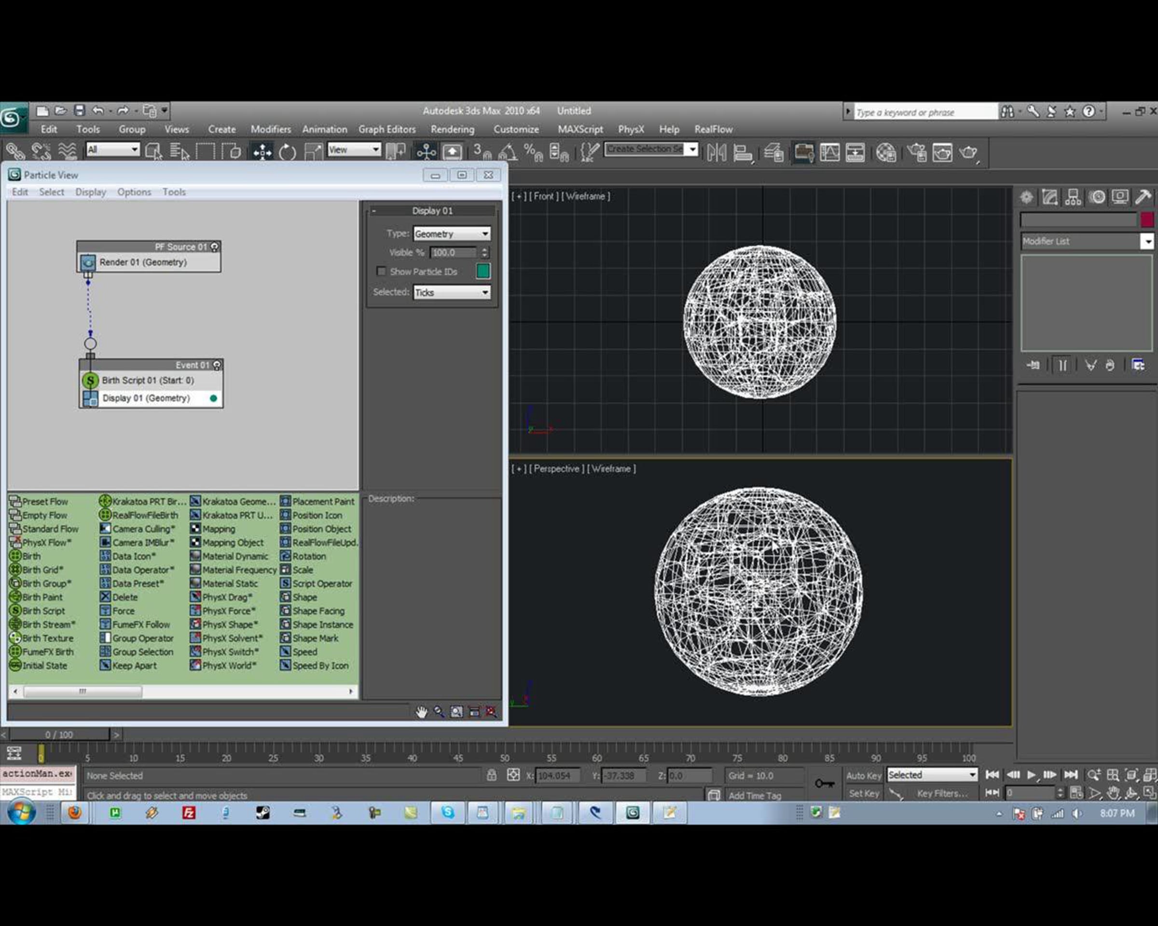Switch to the Create command panel
The image size is (1158, 926).
[x=1026, y=197]
